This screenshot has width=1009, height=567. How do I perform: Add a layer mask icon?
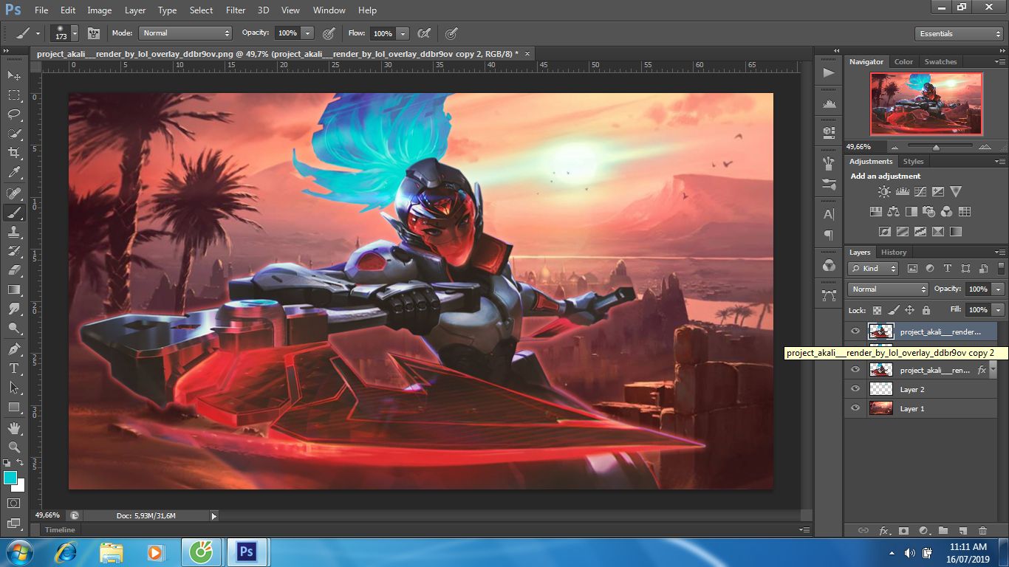pos(903,530)
